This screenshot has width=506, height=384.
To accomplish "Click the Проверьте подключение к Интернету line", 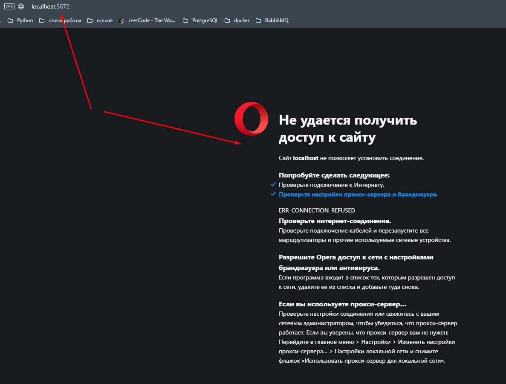I will click(331, 185).
